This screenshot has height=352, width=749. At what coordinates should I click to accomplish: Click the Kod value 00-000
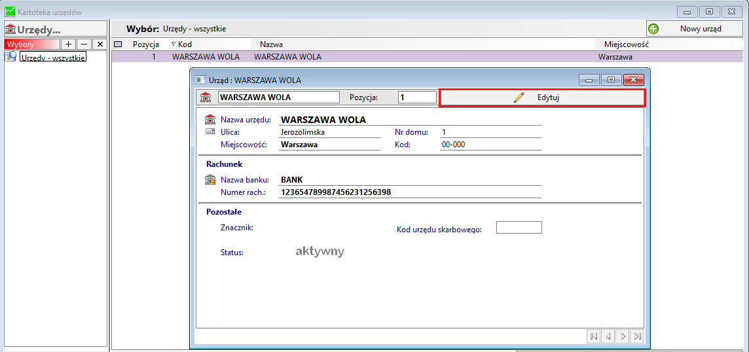click(x=454, y=144)
